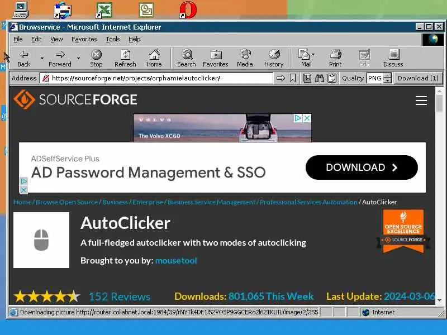
Task: Open the Back history dropdown arrow
Action: [x=42, y=59]
